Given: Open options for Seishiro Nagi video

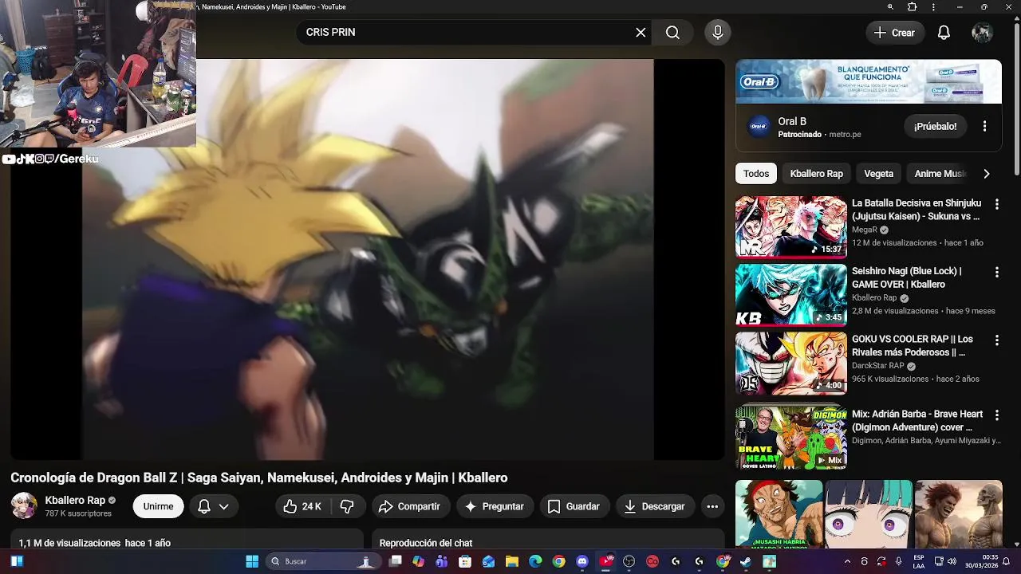Looking at the screenshot, I should coord(996,273).
